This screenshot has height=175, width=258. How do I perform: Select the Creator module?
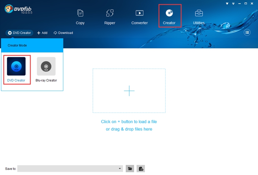pos(169,17)
